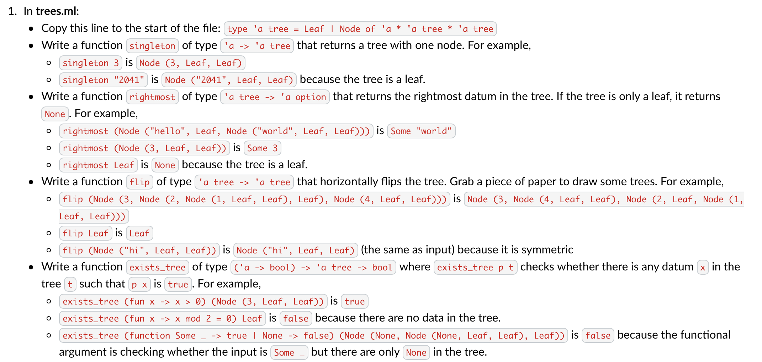The image size is (762, 362).
Task: Click the flip Leaf example code
Action: click(85, 233)
